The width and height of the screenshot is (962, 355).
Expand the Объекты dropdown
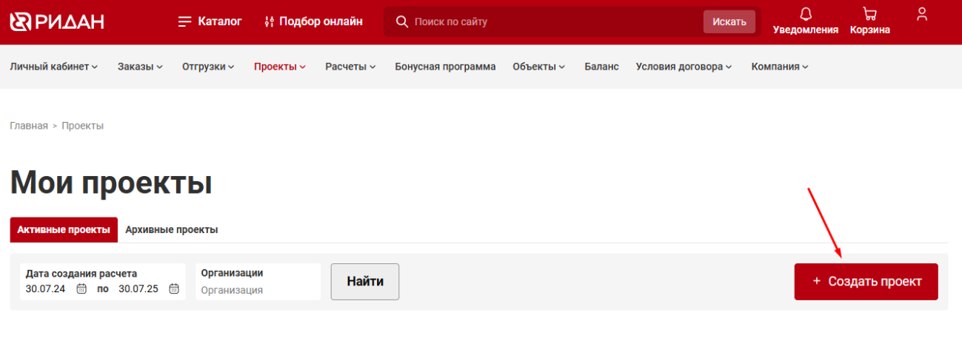click(x=539, y=67)
